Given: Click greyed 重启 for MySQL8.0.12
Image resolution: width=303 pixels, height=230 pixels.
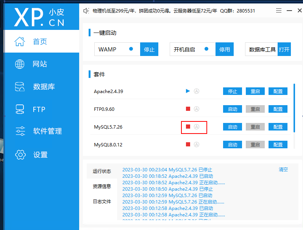Looking at the screenshot, I should pyautogui.click(x=255, y=145).
